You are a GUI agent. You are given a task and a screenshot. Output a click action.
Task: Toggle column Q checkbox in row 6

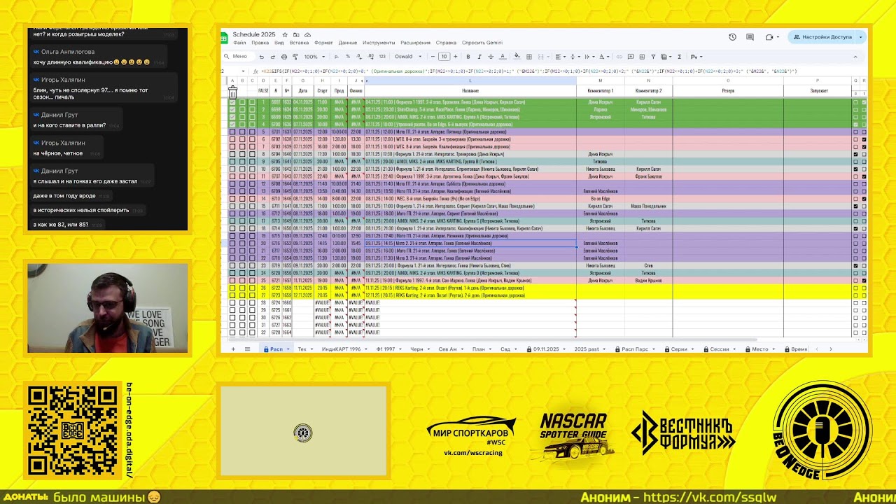(x=855, y=139)
